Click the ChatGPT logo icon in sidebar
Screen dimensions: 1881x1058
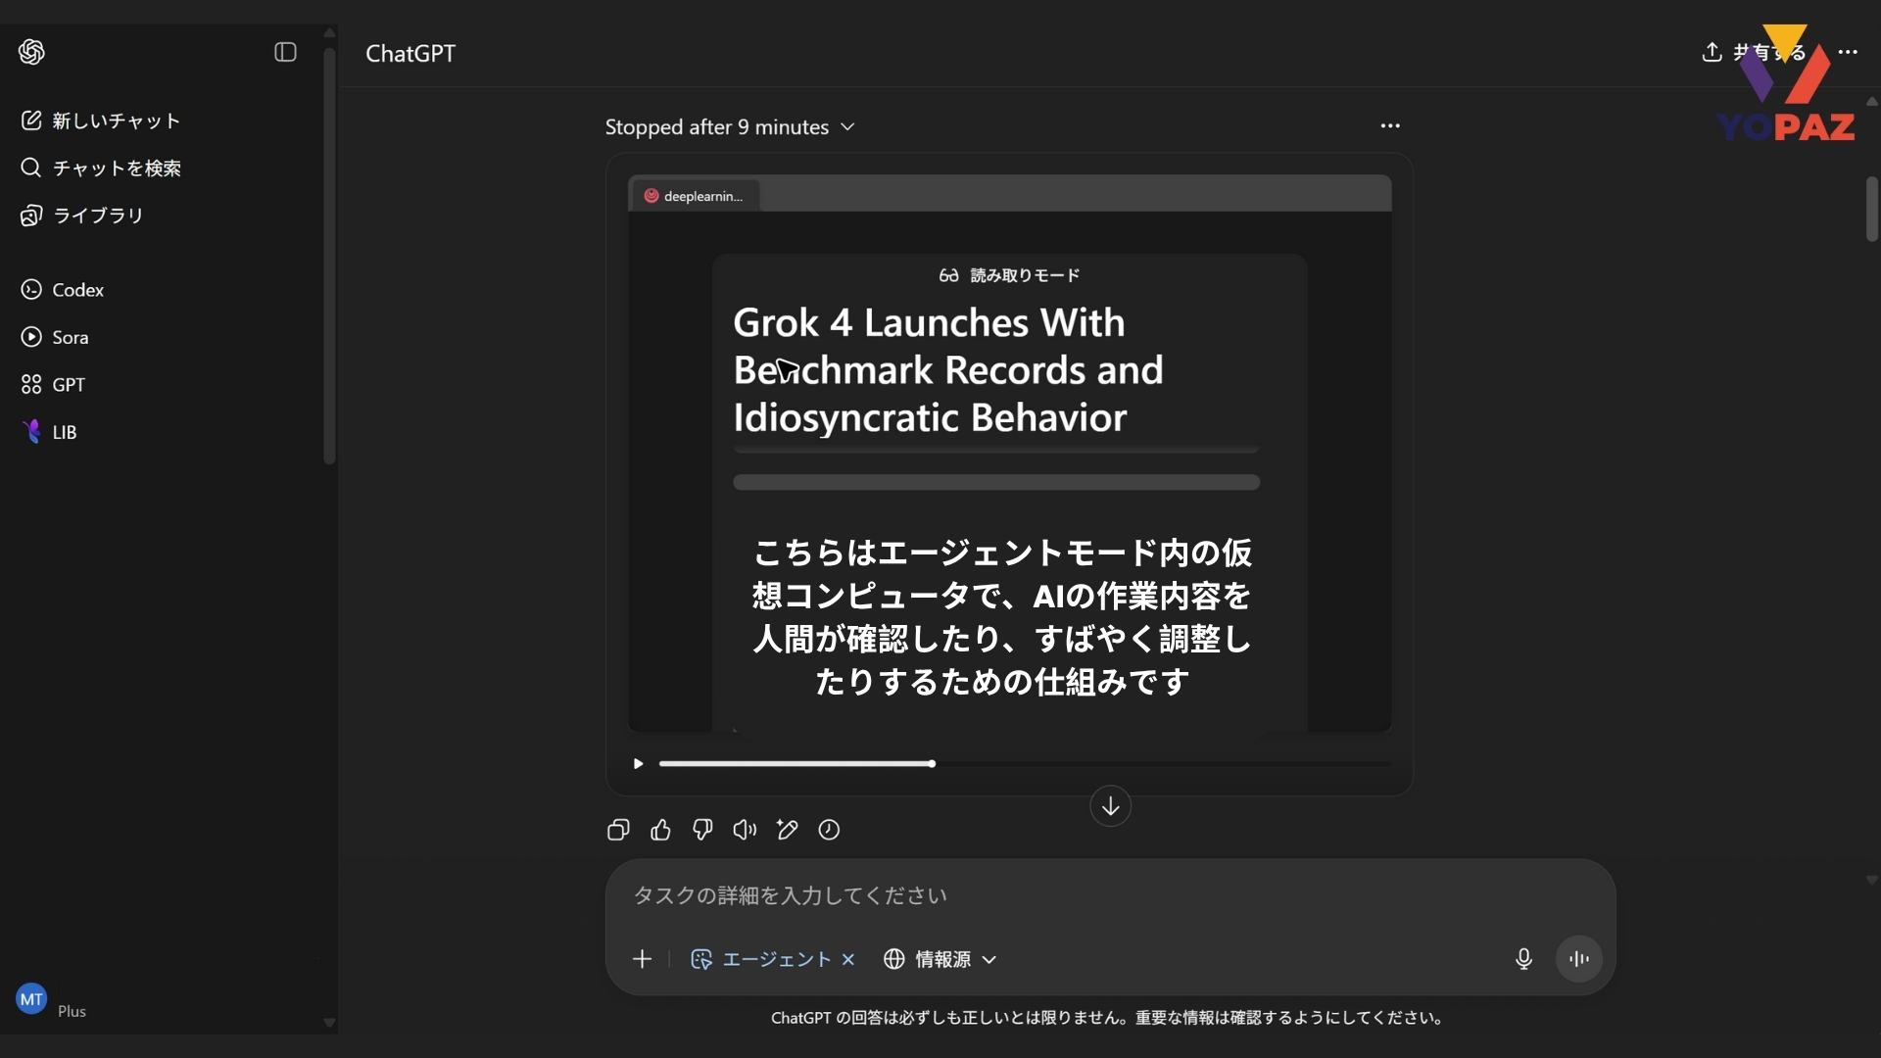coord(31,52)
